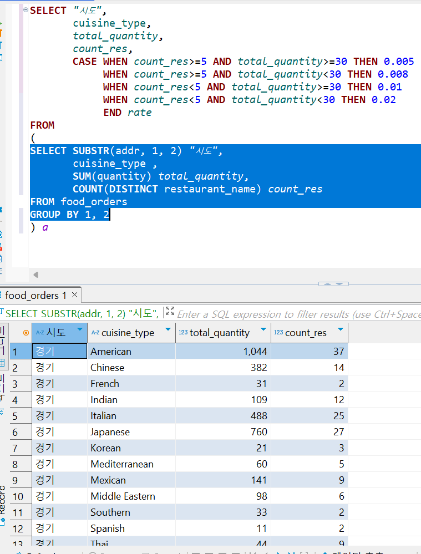Click the 0.005 value in the CASE expression
The width and height of the screenshot is (421, 554).
(399, 62)
